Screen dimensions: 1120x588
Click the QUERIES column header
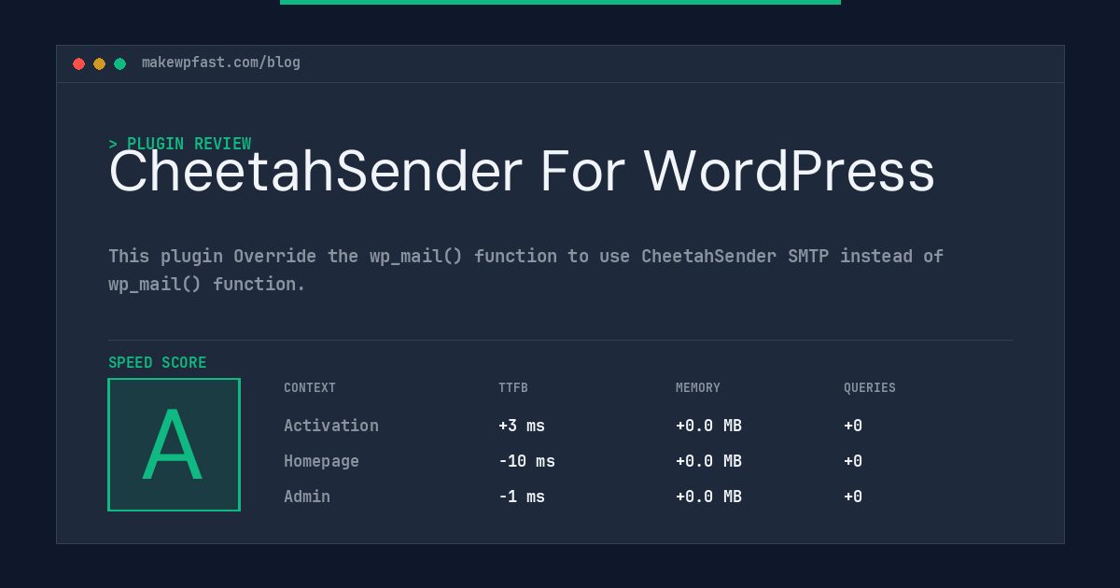(870, 388)
